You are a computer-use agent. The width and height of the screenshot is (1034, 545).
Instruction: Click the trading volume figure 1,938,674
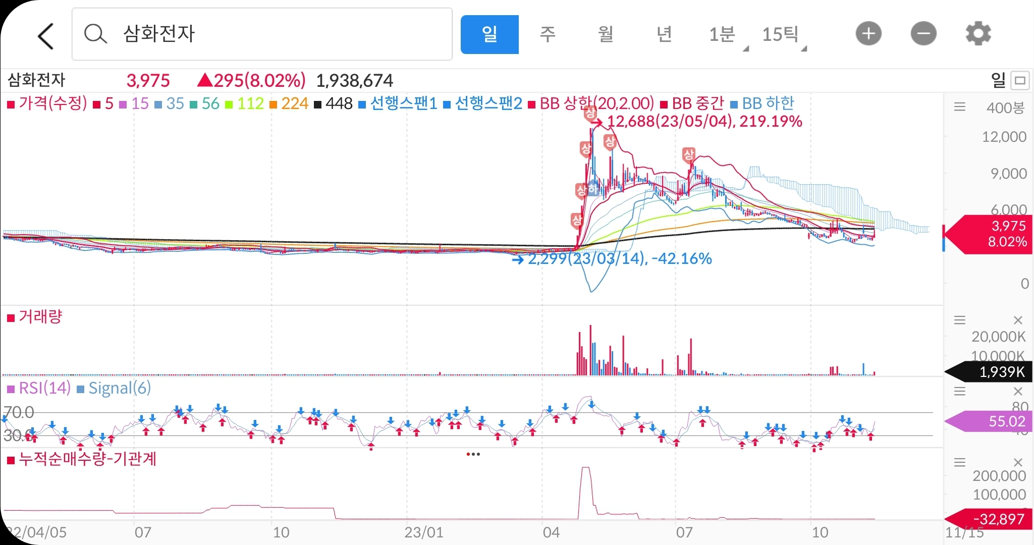coord(354,80)
